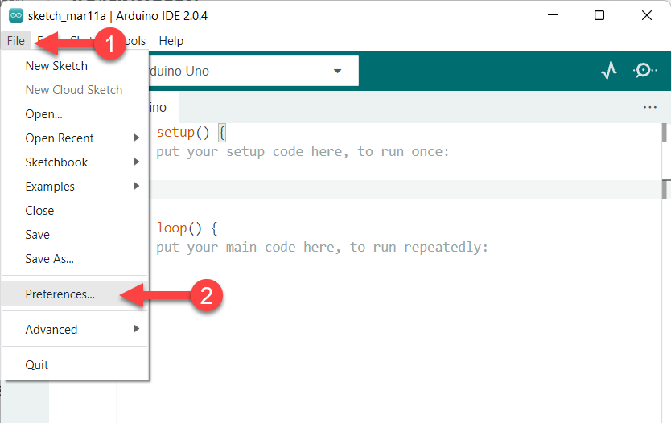Expand the Advanced submenu

point(76,330)
